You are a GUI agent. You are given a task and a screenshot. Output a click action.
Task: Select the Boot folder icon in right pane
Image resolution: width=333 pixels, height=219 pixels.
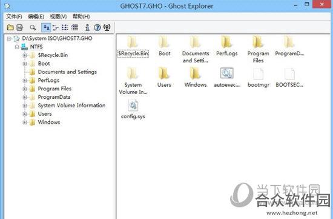tap(164, 42)
